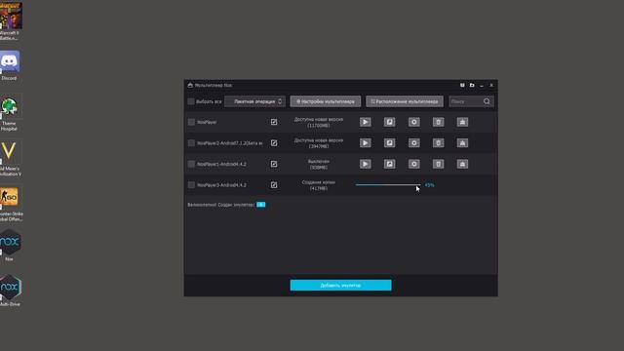624x351 pixels.
Task: Click the 45% progress percentage text
Action: [429, 185]
